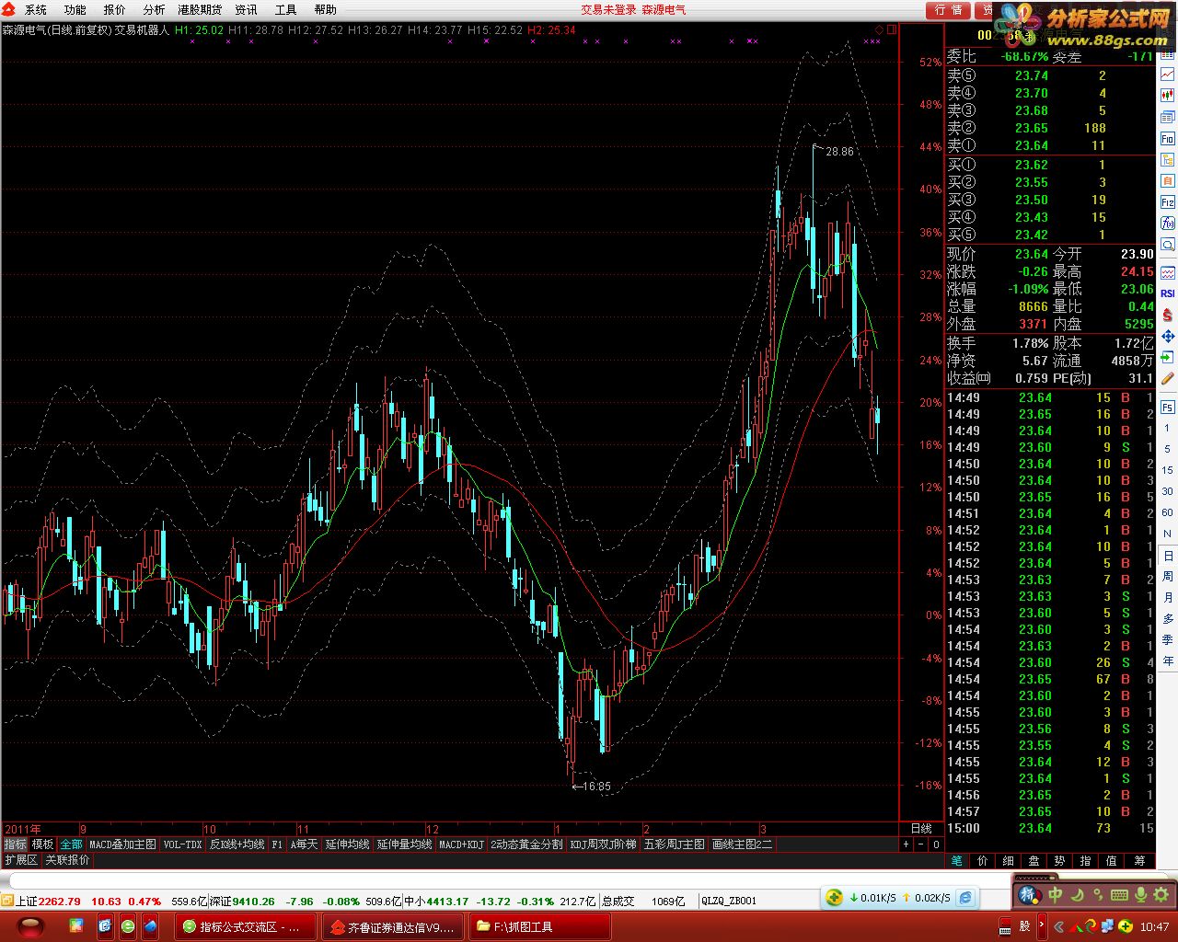Click the F5 chart switch icon
Image resolution: width=1178 pixels, height=942 pixels.
tap(1167, 407)
